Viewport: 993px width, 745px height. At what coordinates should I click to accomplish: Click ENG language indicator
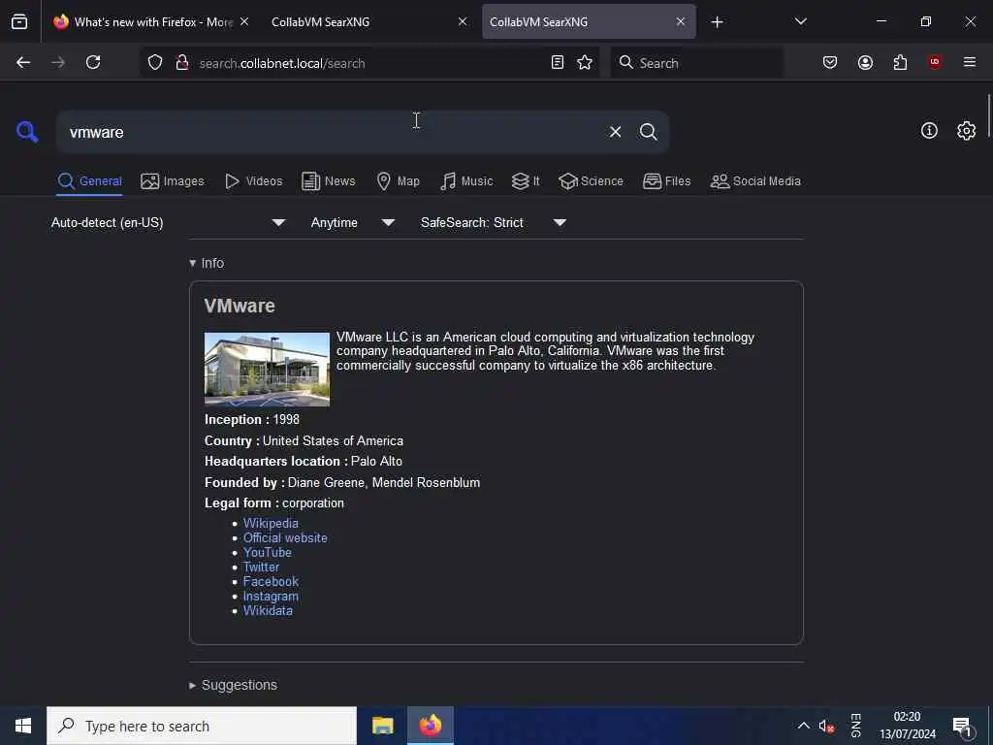[855, 726]
